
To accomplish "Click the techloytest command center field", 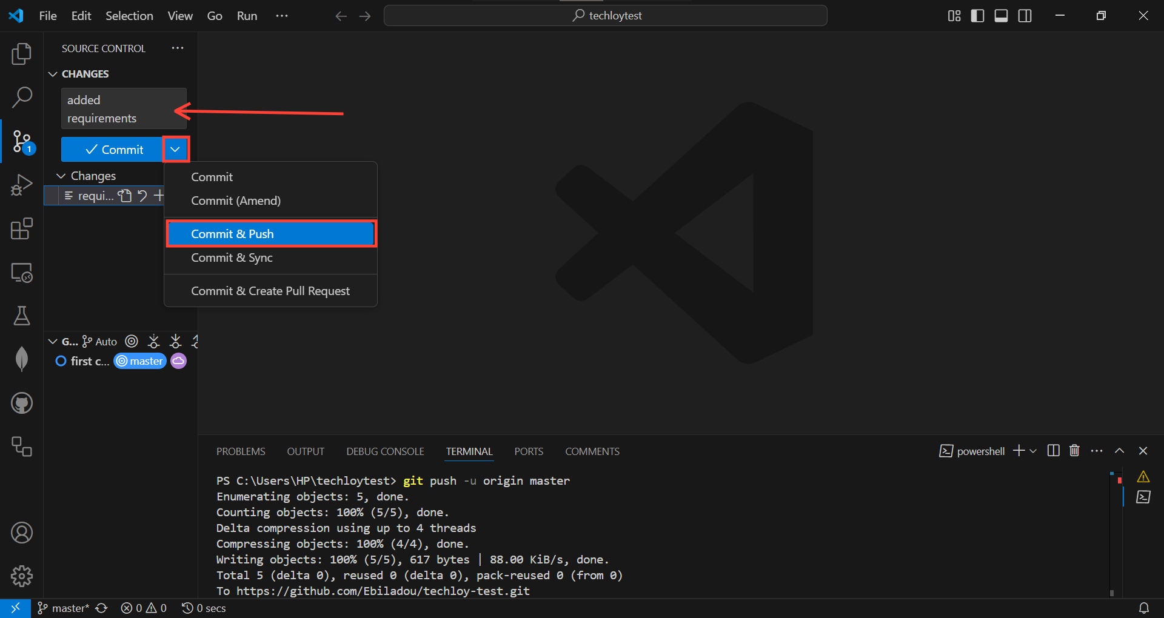I will [605, 15].
